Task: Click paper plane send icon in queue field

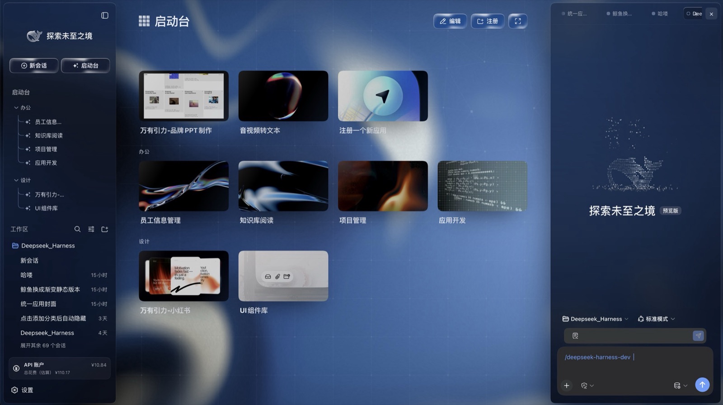Action: tap(698, 335)
